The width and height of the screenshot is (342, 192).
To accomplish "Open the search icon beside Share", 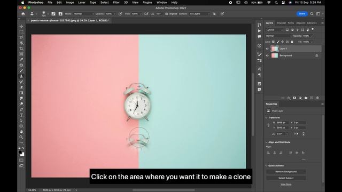I will coord(312,14).
